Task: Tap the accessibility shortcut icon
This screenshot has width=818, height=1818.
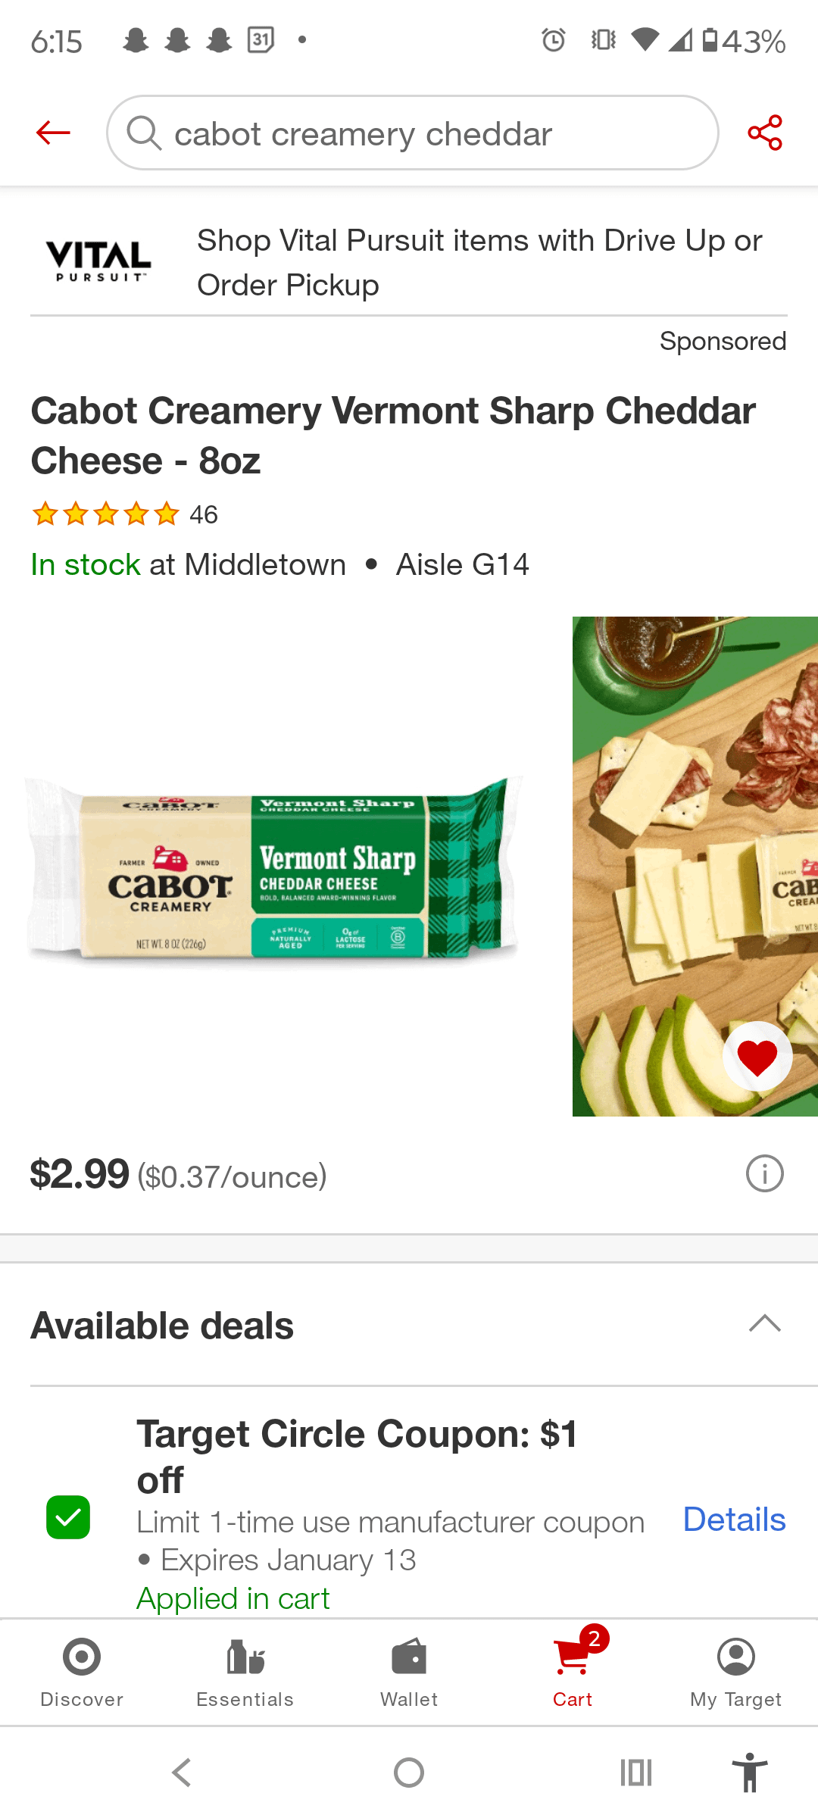Action: pyautogui.click(x=749, y=1773)
